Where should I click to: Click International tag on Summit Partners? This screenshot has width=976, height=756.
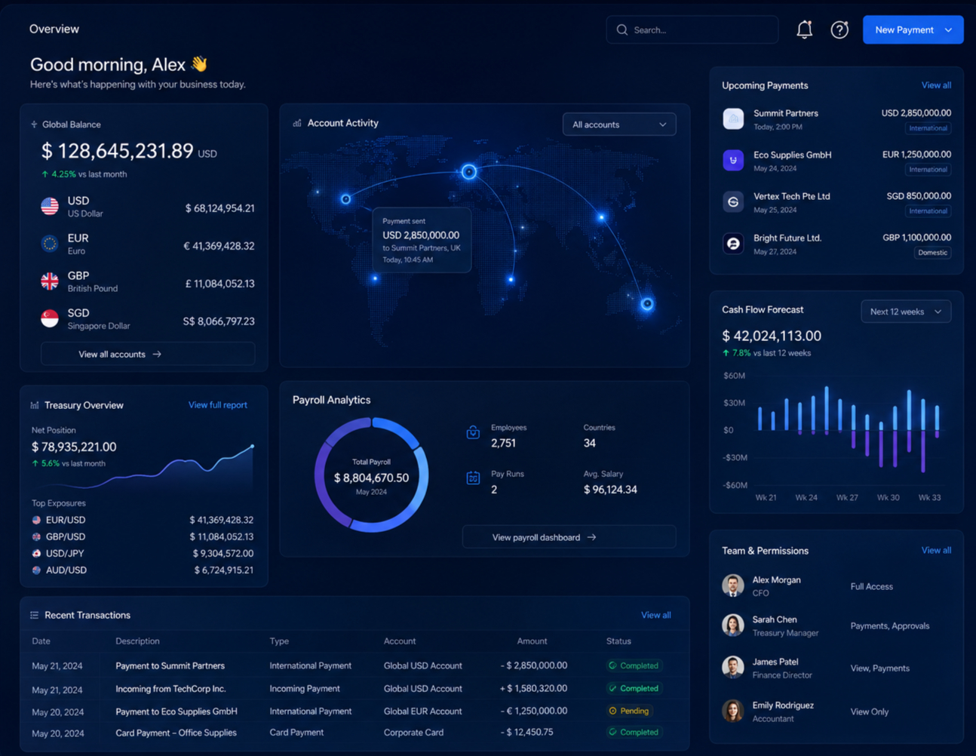(928, 128)
